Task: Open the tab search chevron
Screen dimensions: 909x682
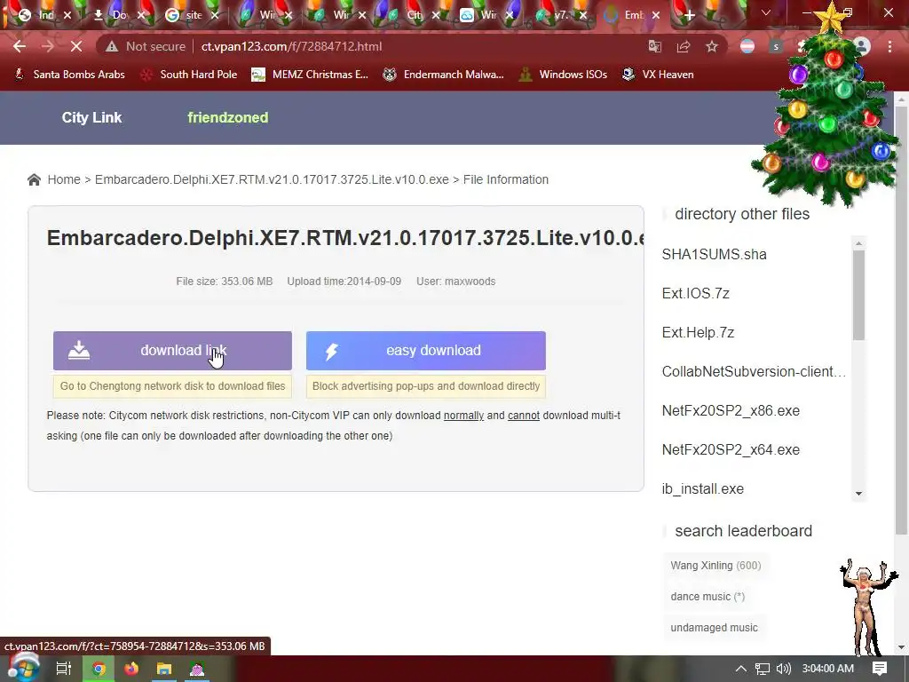Action: [766, 12]
